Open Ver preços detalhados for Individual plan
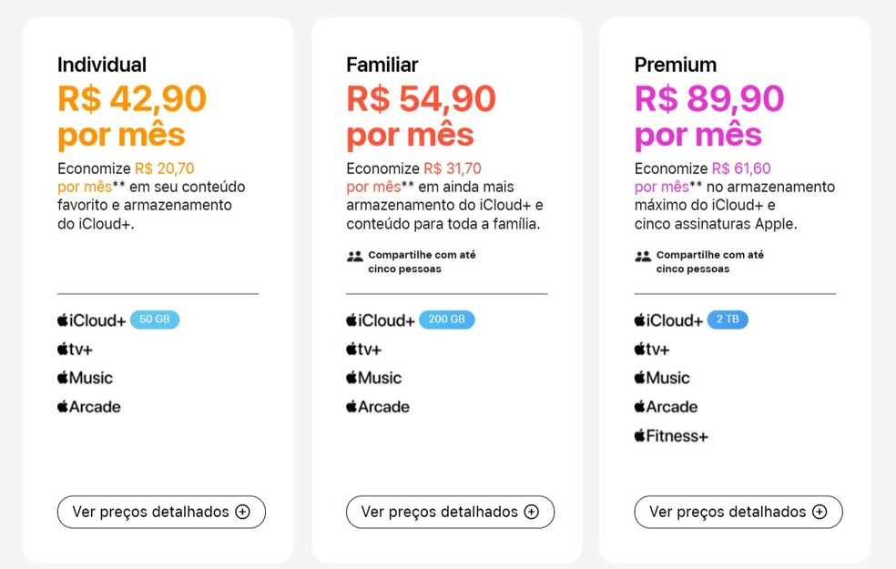 161,512
